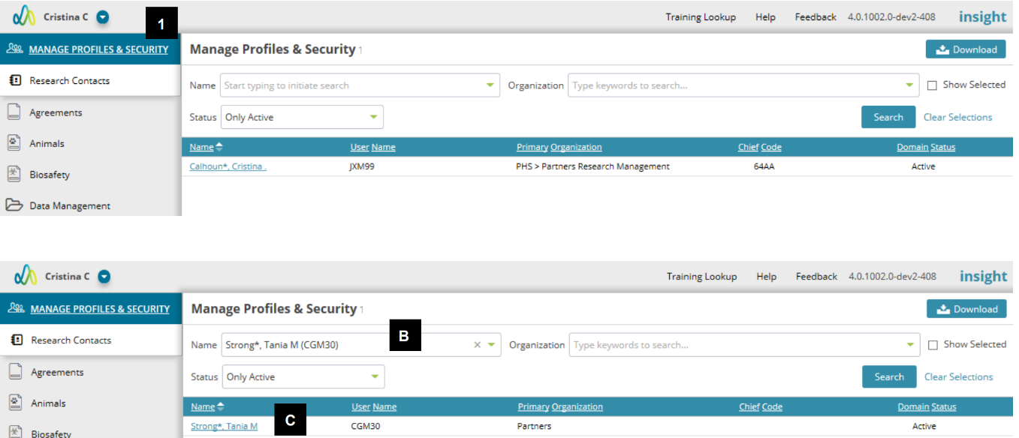Clear the Strong*, Tania M name field with X
Image resolution: width=1019 pixels, height=438 pixels.
click(477, 345)
